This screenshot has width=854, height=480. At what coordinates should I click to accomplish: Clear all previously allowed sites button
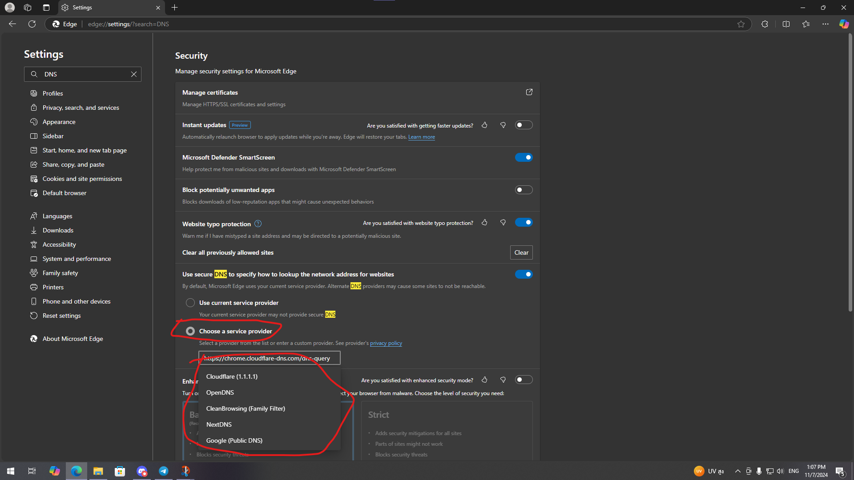point(521,252)
